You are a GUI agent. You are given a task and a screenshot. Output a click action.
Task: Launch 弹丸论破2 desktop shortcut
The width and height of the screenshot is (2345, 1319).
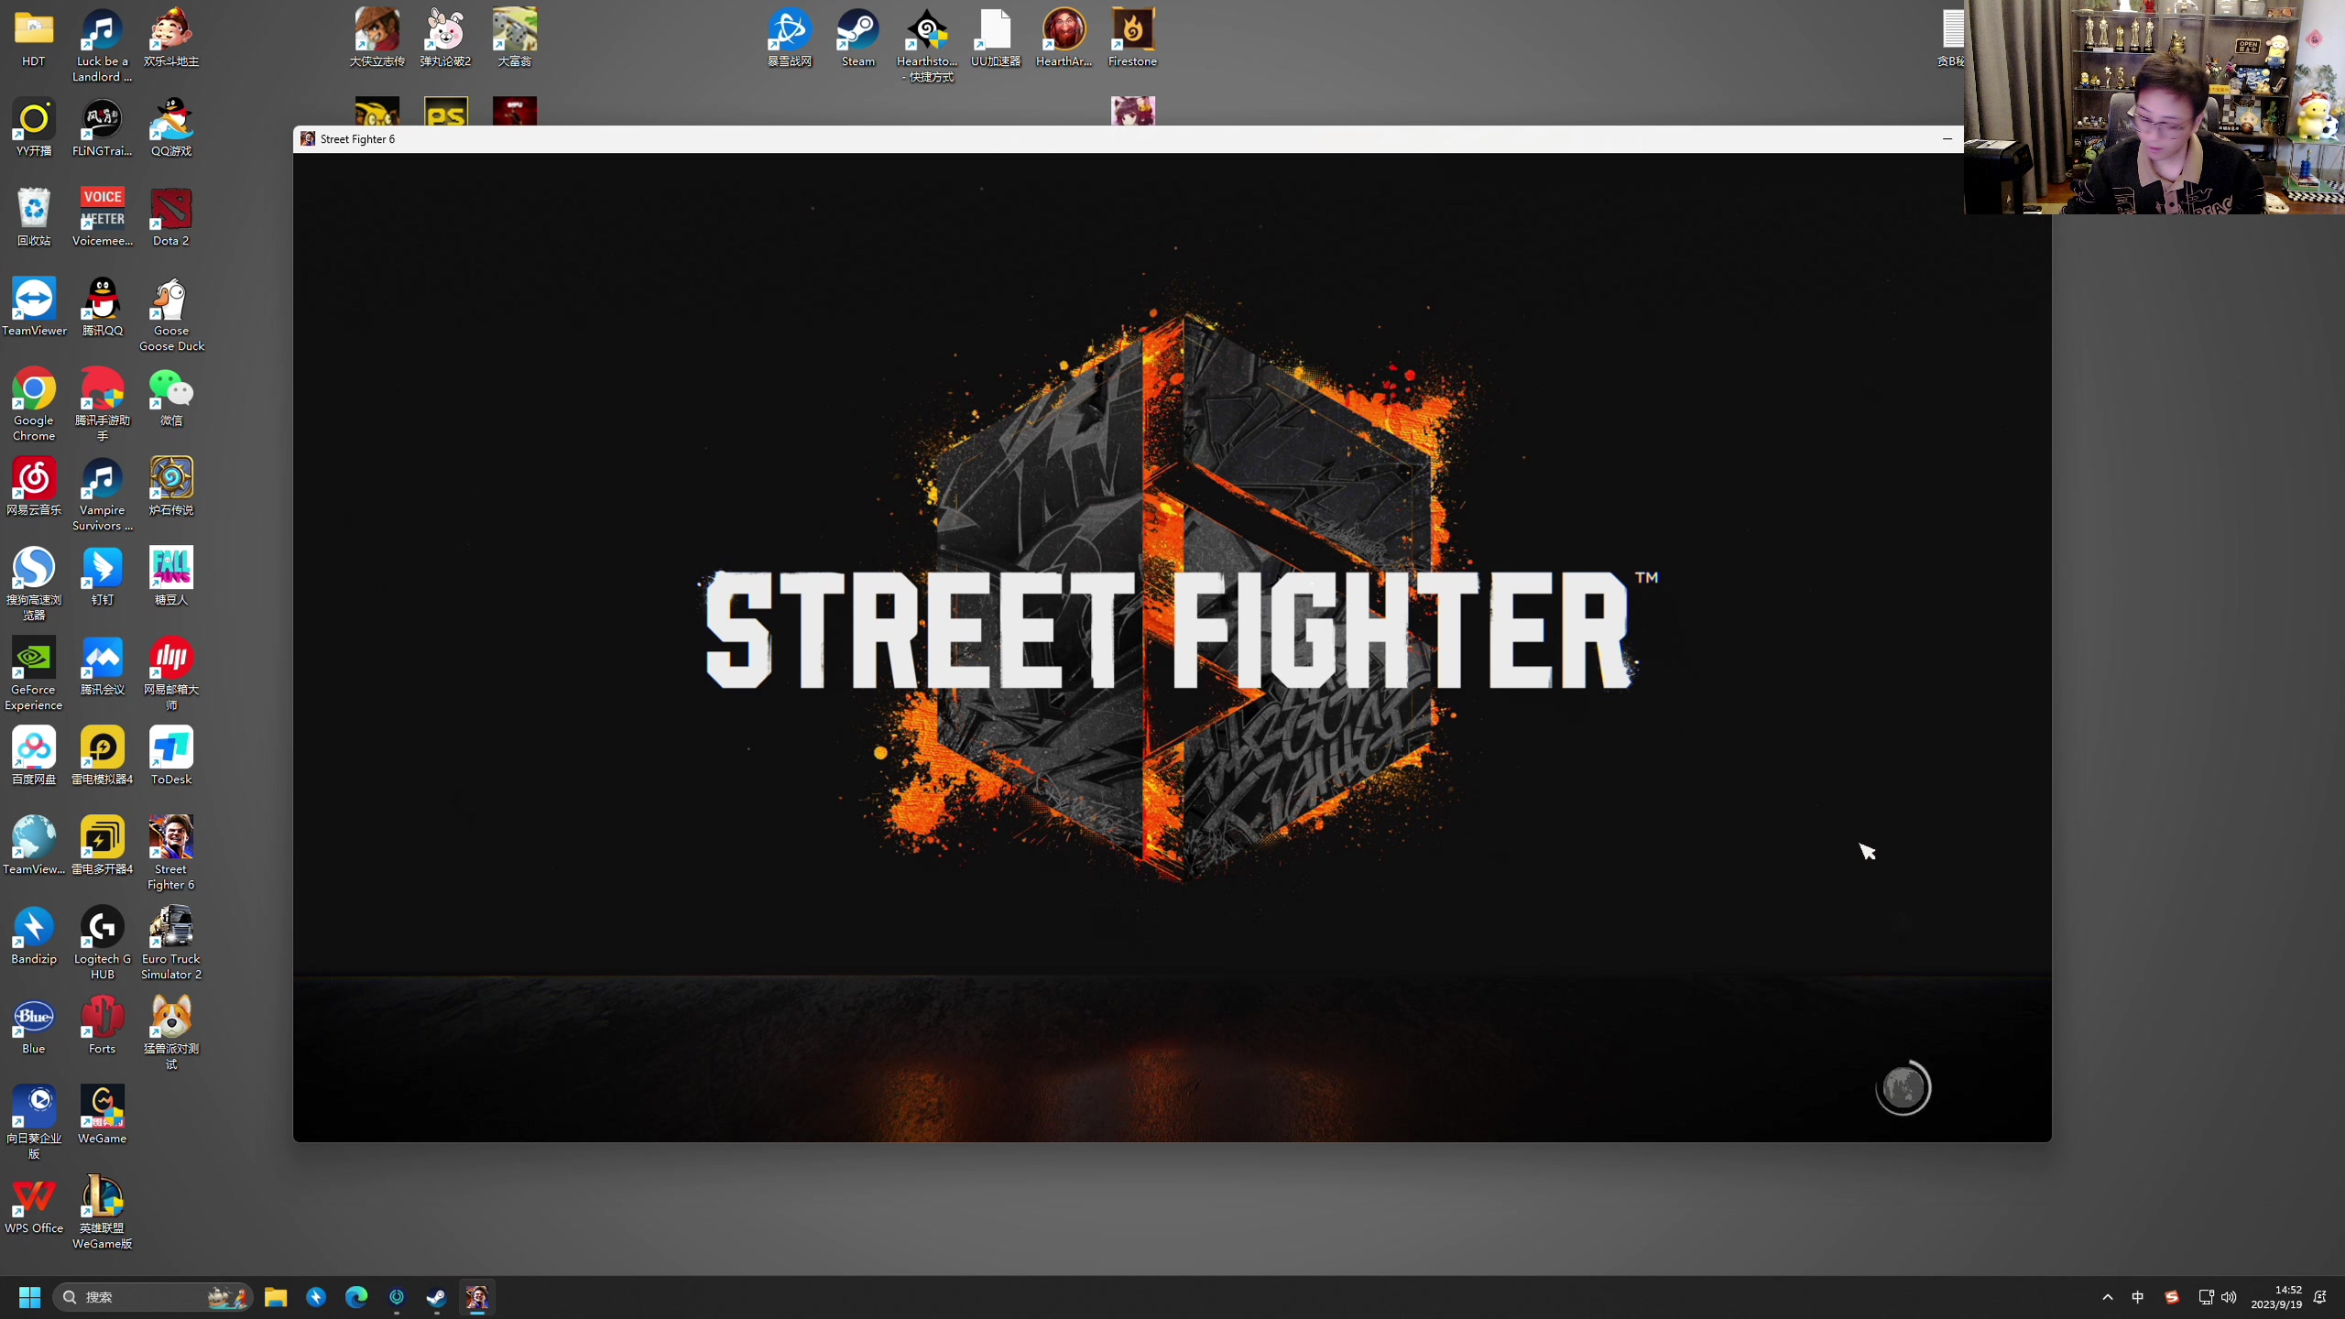click(x=445, y=38)
